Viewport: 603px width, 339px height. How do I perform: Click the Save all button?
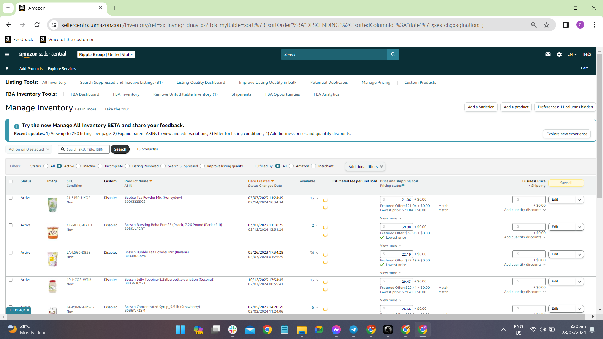566,183
